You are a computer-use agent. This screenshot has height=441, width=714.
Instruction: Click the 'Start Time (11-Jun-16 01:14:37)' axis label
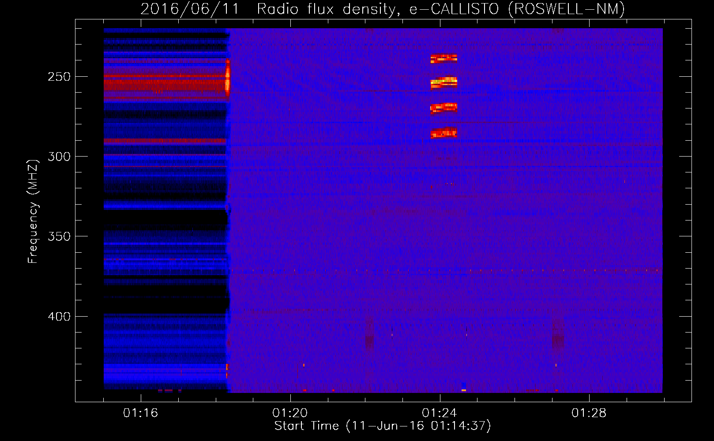click(383, 426)
